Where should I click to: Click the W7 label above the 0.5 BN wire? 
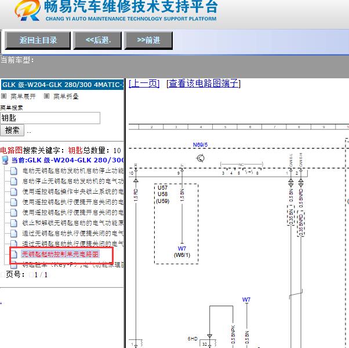click(246, 300)
